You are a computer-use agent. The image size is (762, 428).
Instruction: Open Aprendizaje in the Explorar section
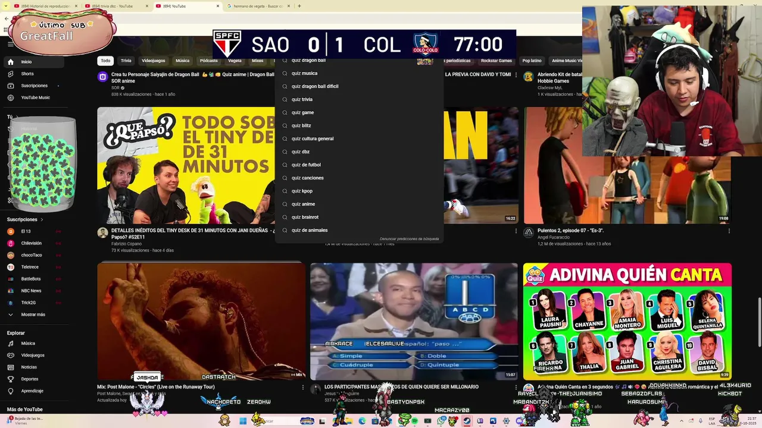click(x=33, y=391)
